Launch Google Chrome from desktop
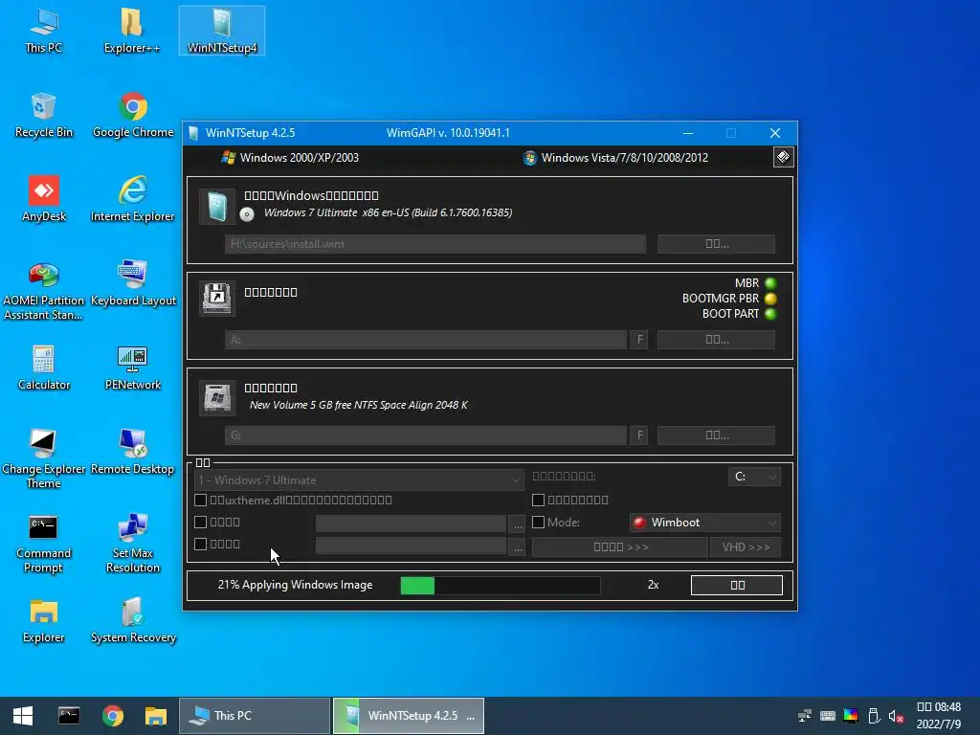The height and width of the screenshot is (735, 980). [132, 116]
